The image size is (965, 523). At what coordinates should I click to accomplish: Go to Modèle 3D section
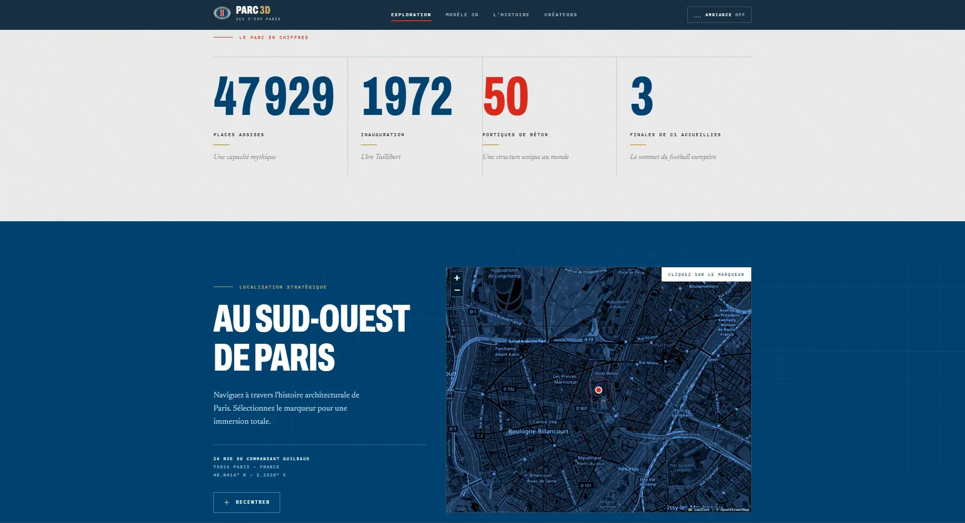click(x=462, y=15)
